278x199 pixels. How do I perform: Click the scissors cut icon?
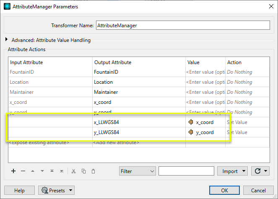tap(73, 171)
